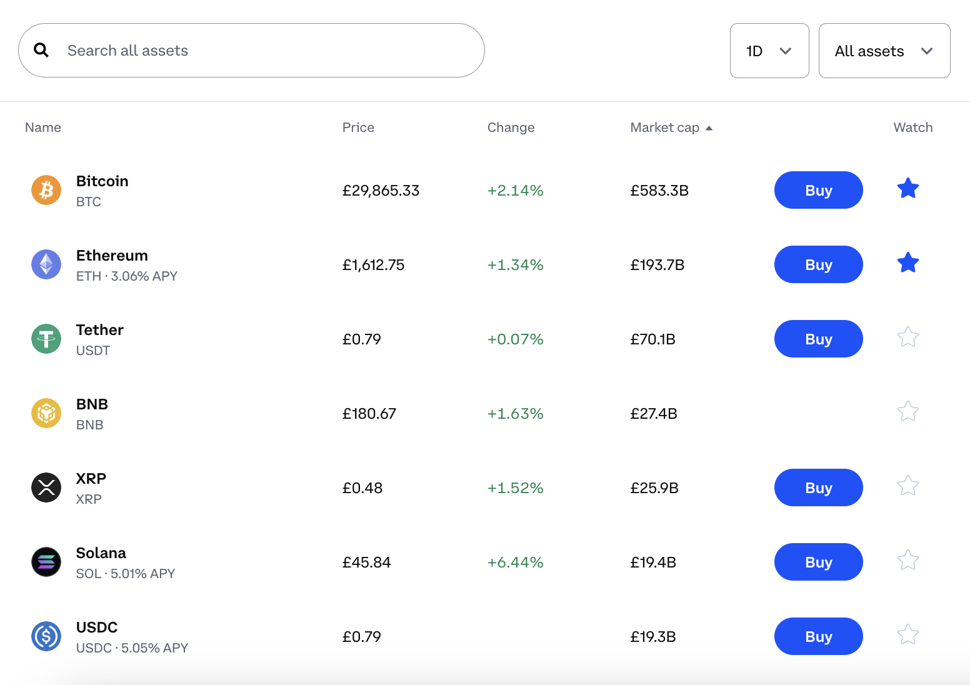The height and width of the screenshot is (685, 970).
Task: Click the yellow BNB logo icon
Action: (x=46, y=413)
